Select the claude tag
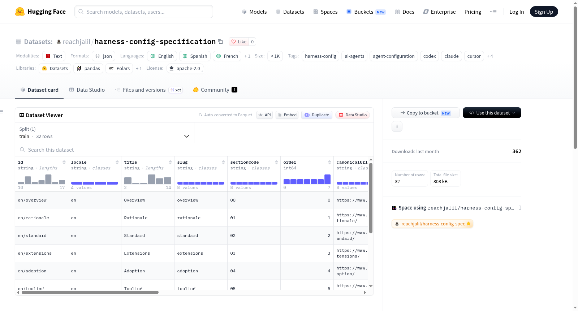Image resolution: width=578 pixels, height=311 pixels. click(x=452, y=56)
